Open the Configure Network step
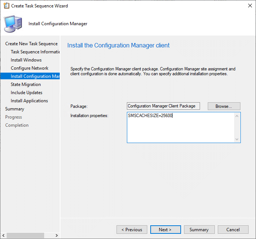256x239 pixels. pos(30,68)
